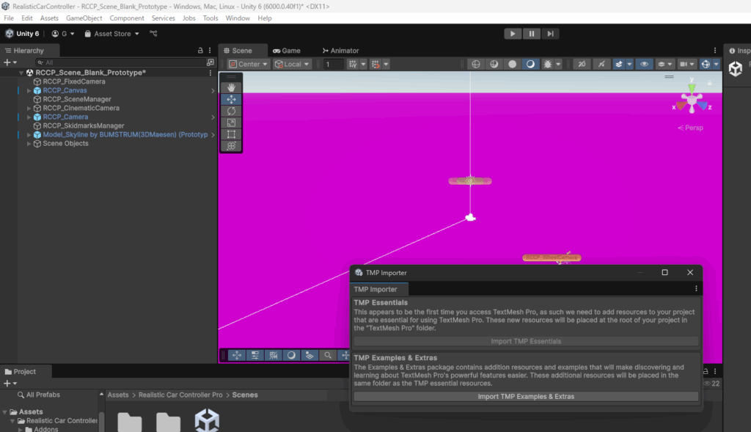Open the GameObject menu
The width and height of the screenshot is (751, 432).
(84, 18)
